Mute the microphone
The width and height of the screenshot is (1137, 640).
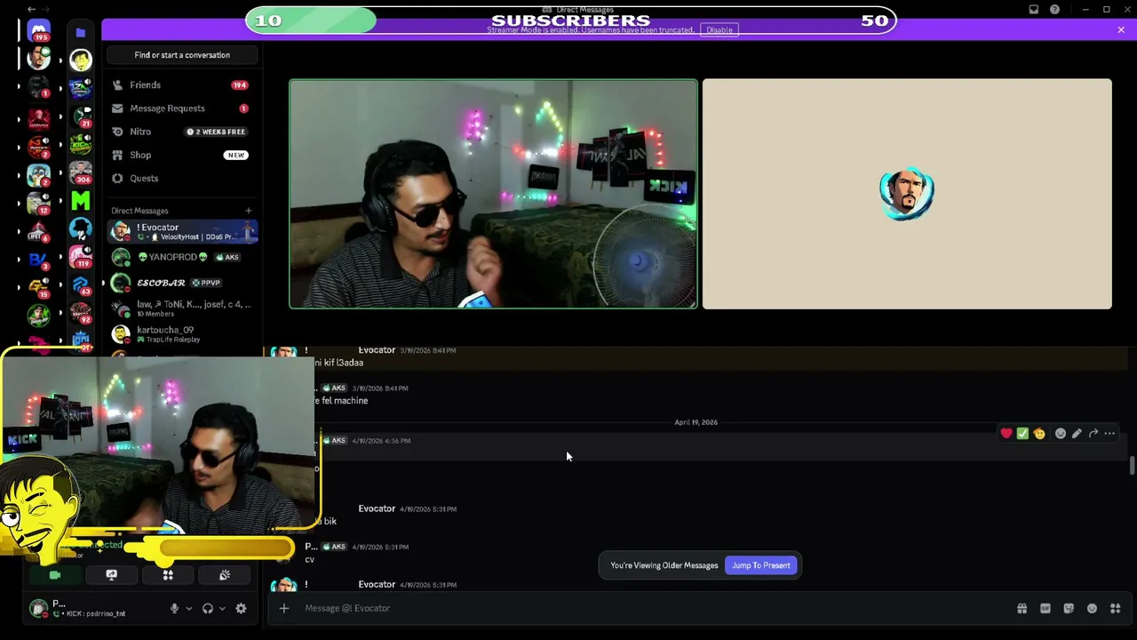pos(174,609)
